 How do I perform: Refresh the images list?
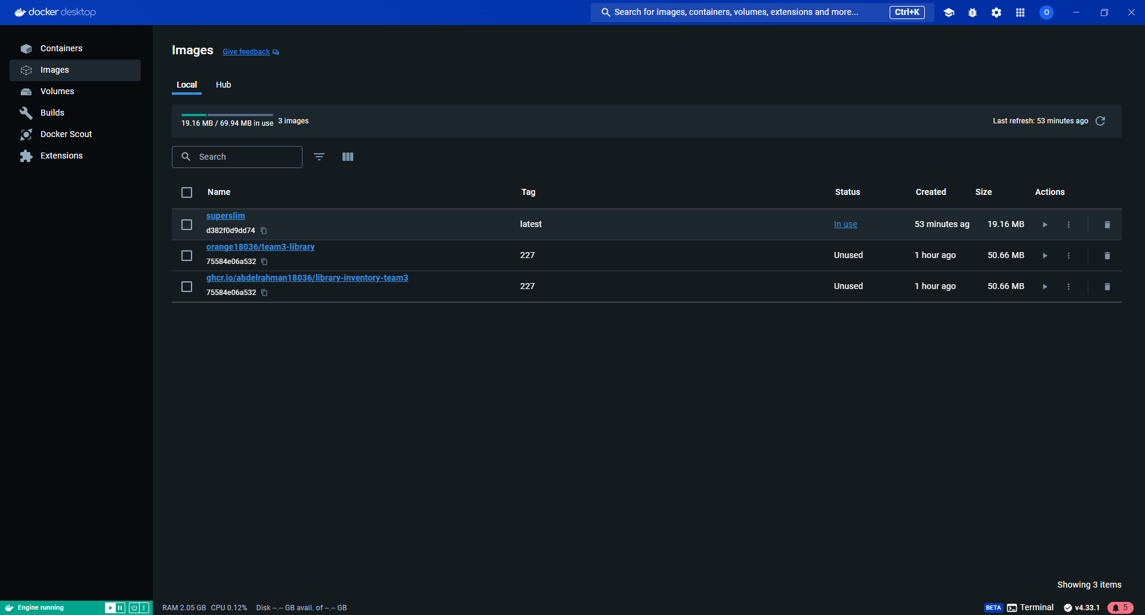pos(1101,121)
